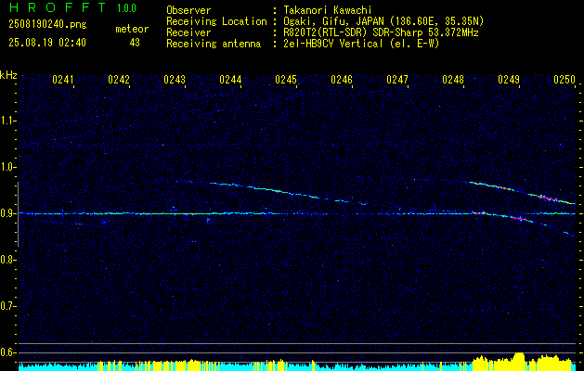The width and height of the screenshot is (584, 371).
Task: Click the Ogaki, Gifu, JAPAN location text
Action: (383, 21)
